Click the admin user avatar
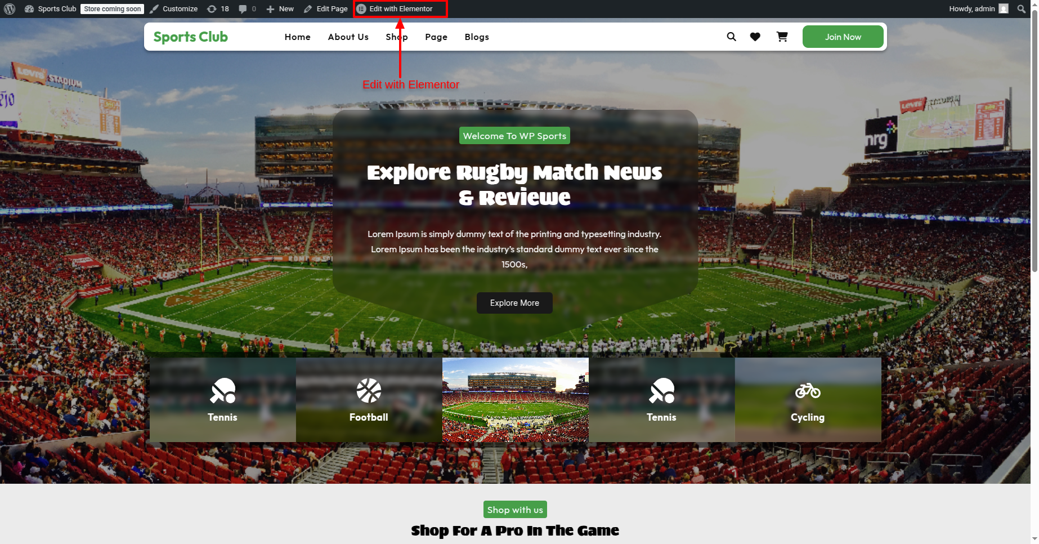 pos(1004,9)
